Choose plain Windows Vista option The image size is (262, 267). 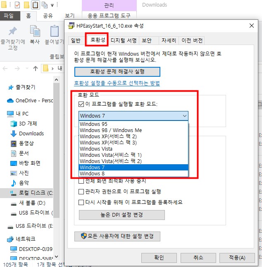pyautogui.click(x=133, y=149)
